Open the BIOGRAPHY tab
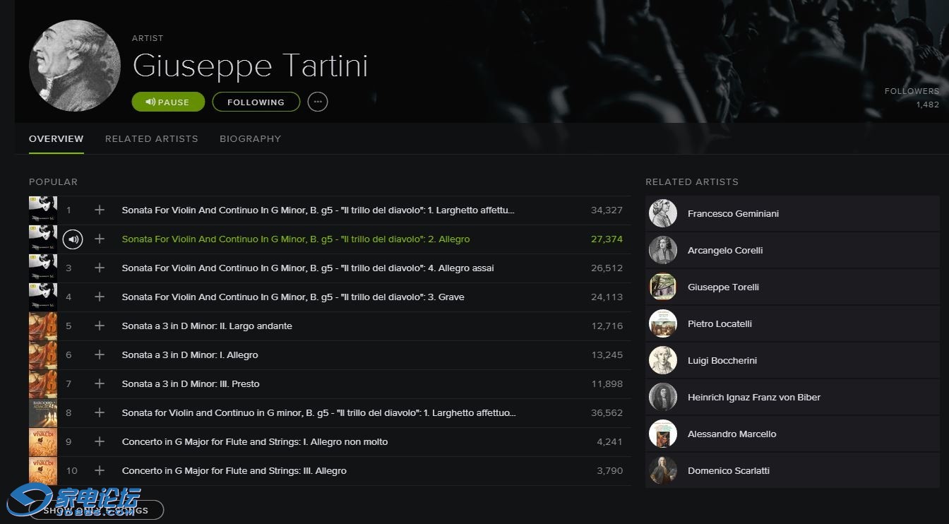The width and height of the screenshot is (949, 524). pyautogui.click(x=250, y=138)
